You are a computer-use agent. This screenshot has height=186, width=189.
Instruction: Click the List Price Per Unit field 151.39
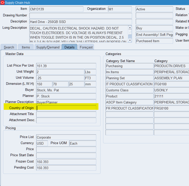coord(66,66)
